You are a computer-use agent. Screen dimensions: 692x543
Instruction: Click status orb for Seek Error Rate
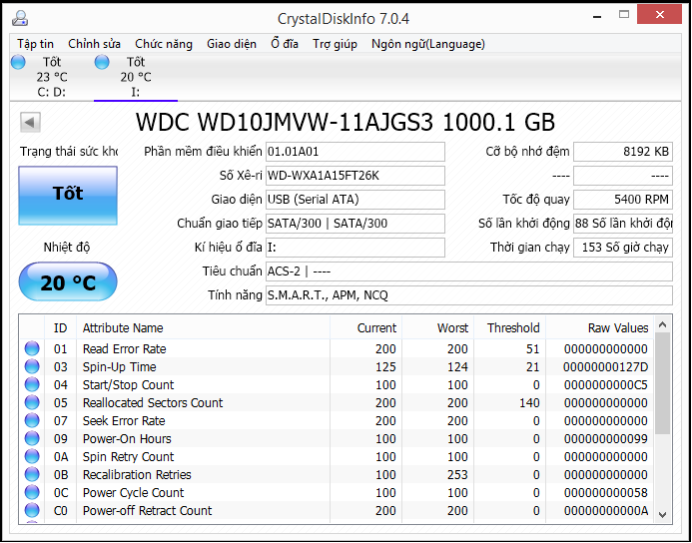tap(32, 421)
